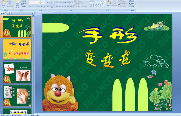
Task: Click the 默认设计模板 theme label
Action: (17, 115)
